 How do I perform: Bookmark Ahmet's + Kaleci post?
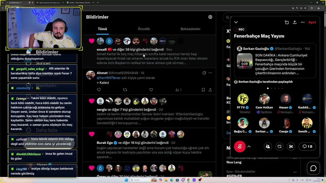(203, 90)
